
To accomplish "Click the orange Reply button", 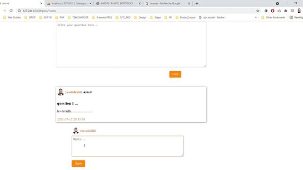I will 78,163.
